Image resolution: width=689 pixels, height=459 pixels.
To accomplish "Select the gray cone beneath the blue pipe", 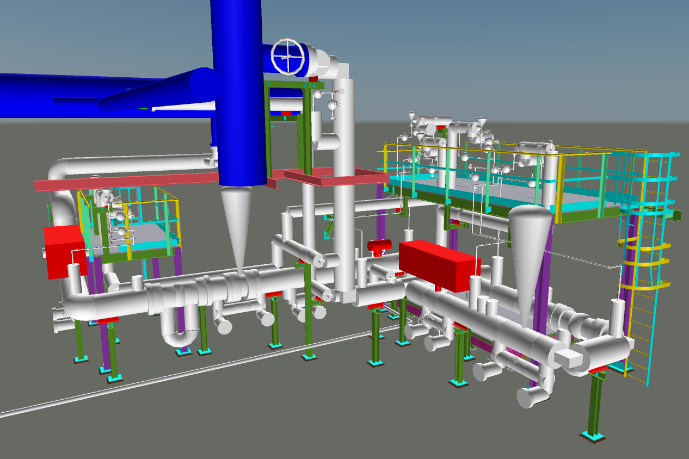I will click(237, 223).
